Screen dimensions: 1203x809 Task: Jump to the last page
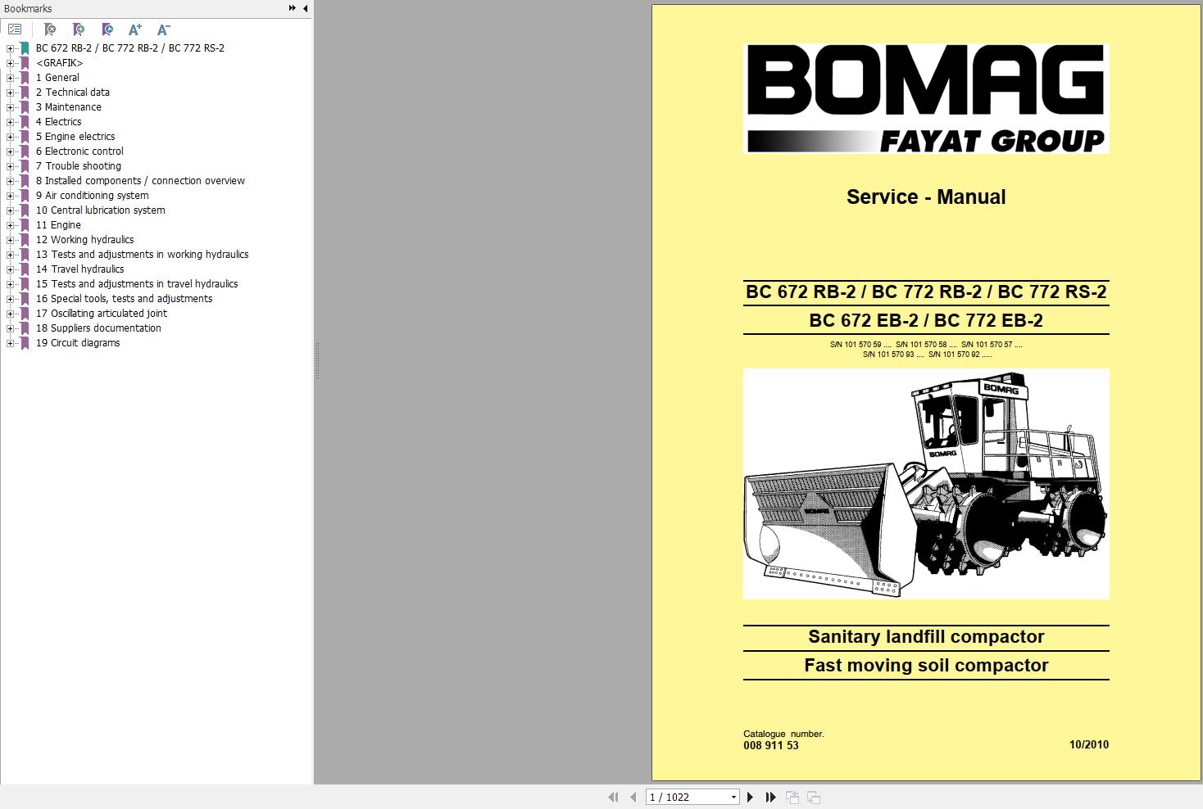point(770,797)
